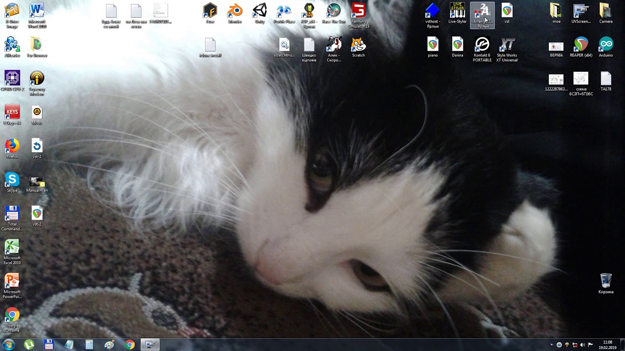Select the CPUID CPU-Z shortcut
Viewport: 625px width, 351px height.
click(x=12, y=81)
